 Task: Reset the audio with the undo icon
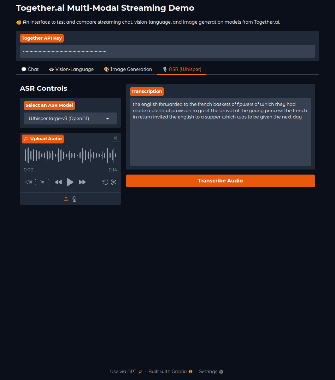tap(105, 182)
